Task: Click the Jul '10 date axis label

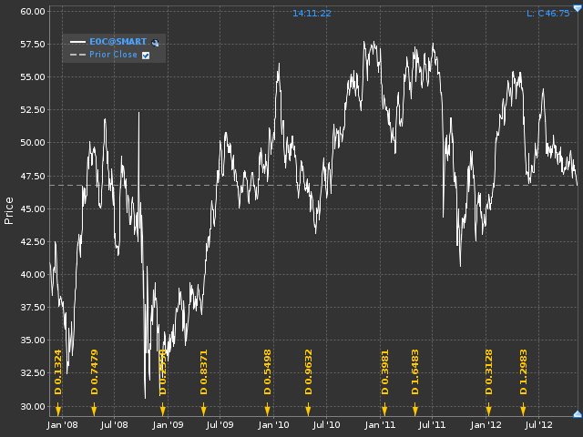Action: click(326, 425)
